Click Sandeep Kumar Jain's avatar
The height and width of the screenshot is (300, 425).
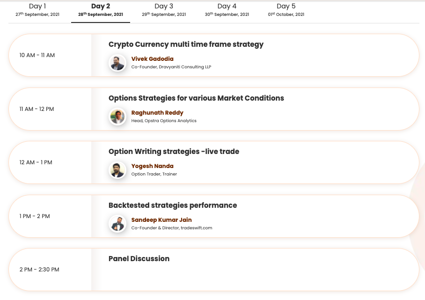click(x=117, y=224)
